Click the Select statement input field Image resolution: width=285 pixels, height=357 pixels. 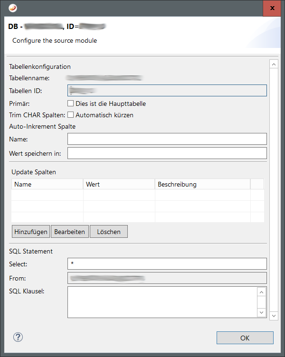[167, 263]
